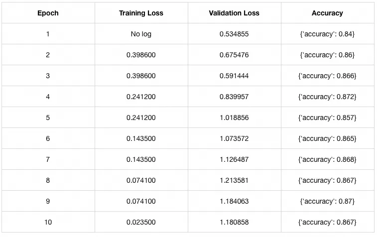Click the epoch 10 number cell
387x237 pixels.
click(48, 222)
